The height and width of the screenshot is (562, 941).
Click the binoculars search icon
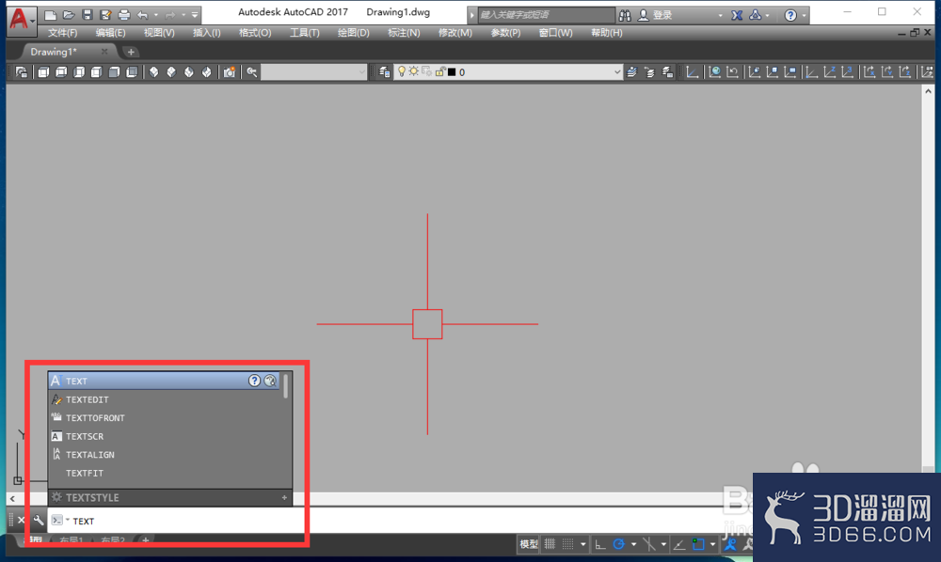pos(625,15)
